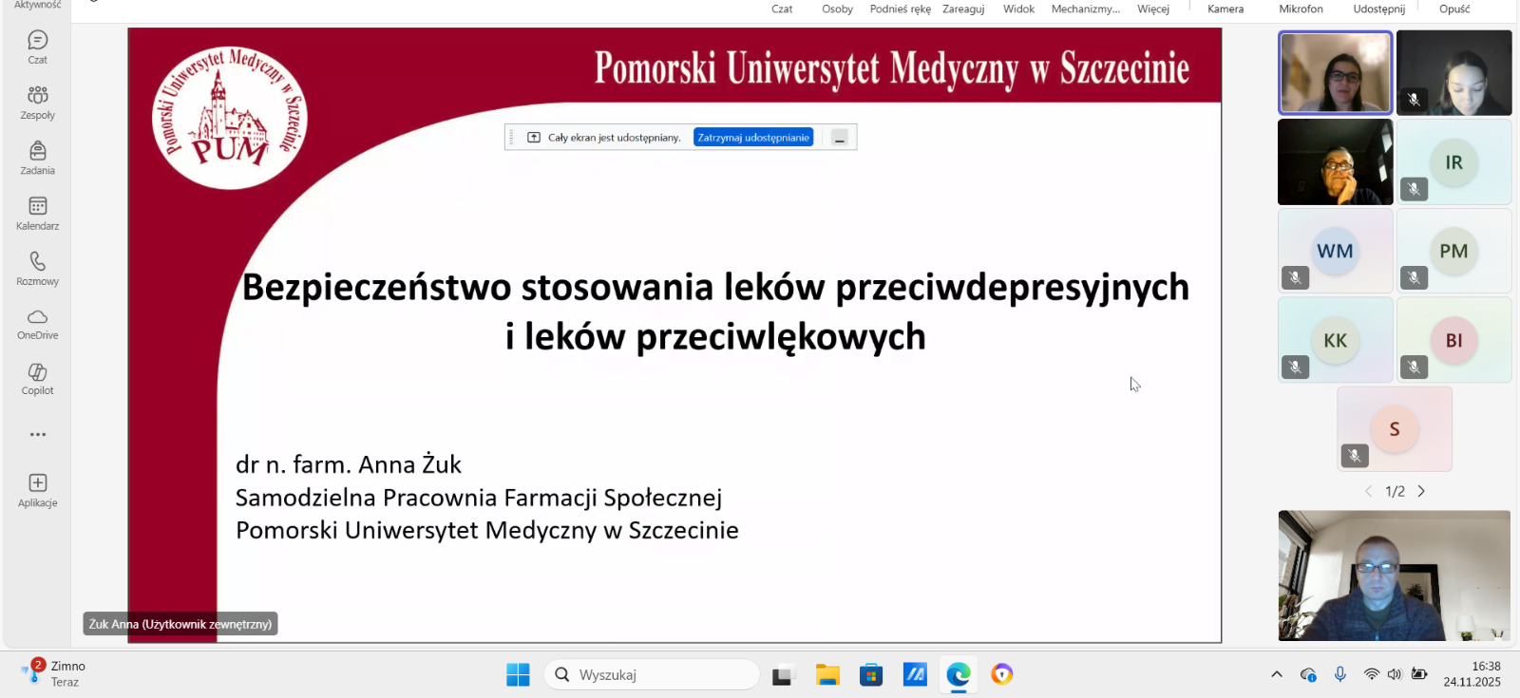
Task: Go to next participants page
Action: (1421, 491)
